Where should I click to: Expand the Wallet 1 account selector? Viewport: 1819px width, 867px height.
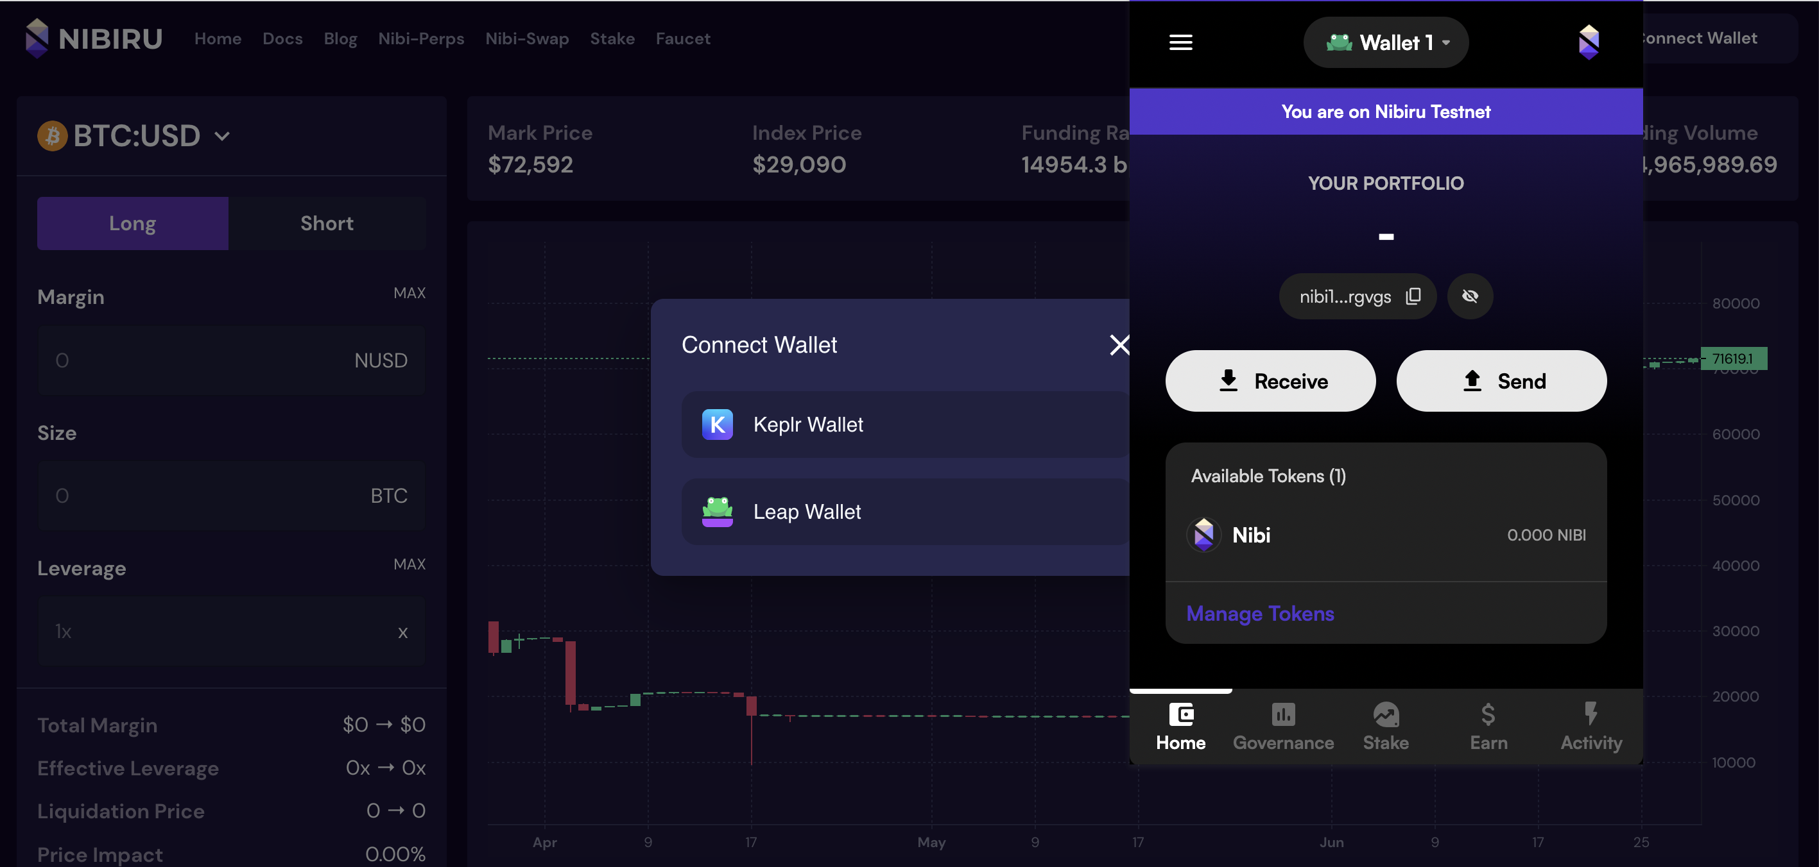1386,42
